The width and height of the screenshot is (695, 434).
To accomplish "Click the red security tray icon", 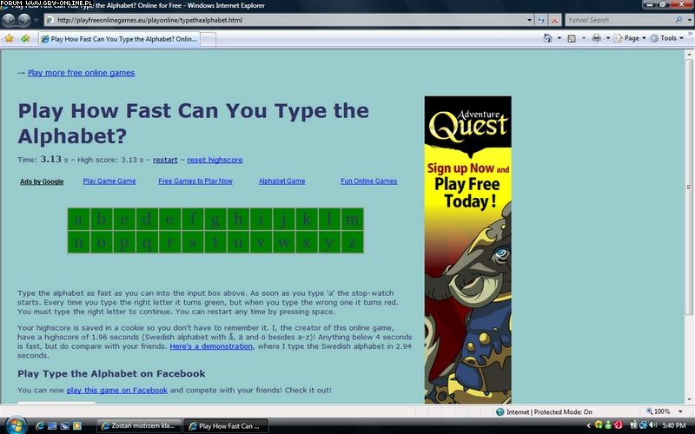I will point(618,425).
